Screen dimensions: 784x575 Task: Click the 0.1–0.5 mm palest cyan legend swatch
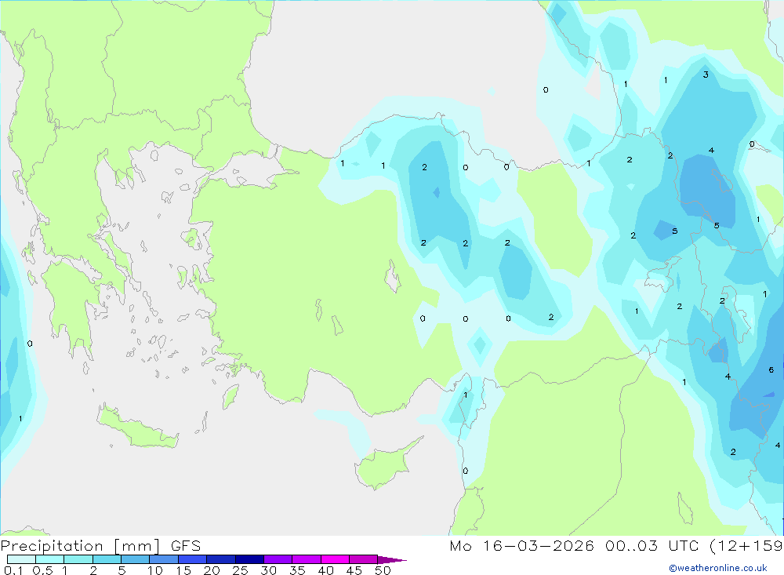(x=21, y=559)
